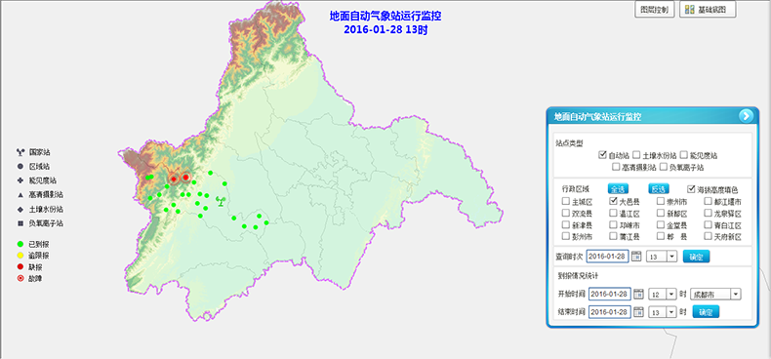Check the 郫县 district checkbox
The width and height of the screenshot is (771, 359).
pos(661,237)
